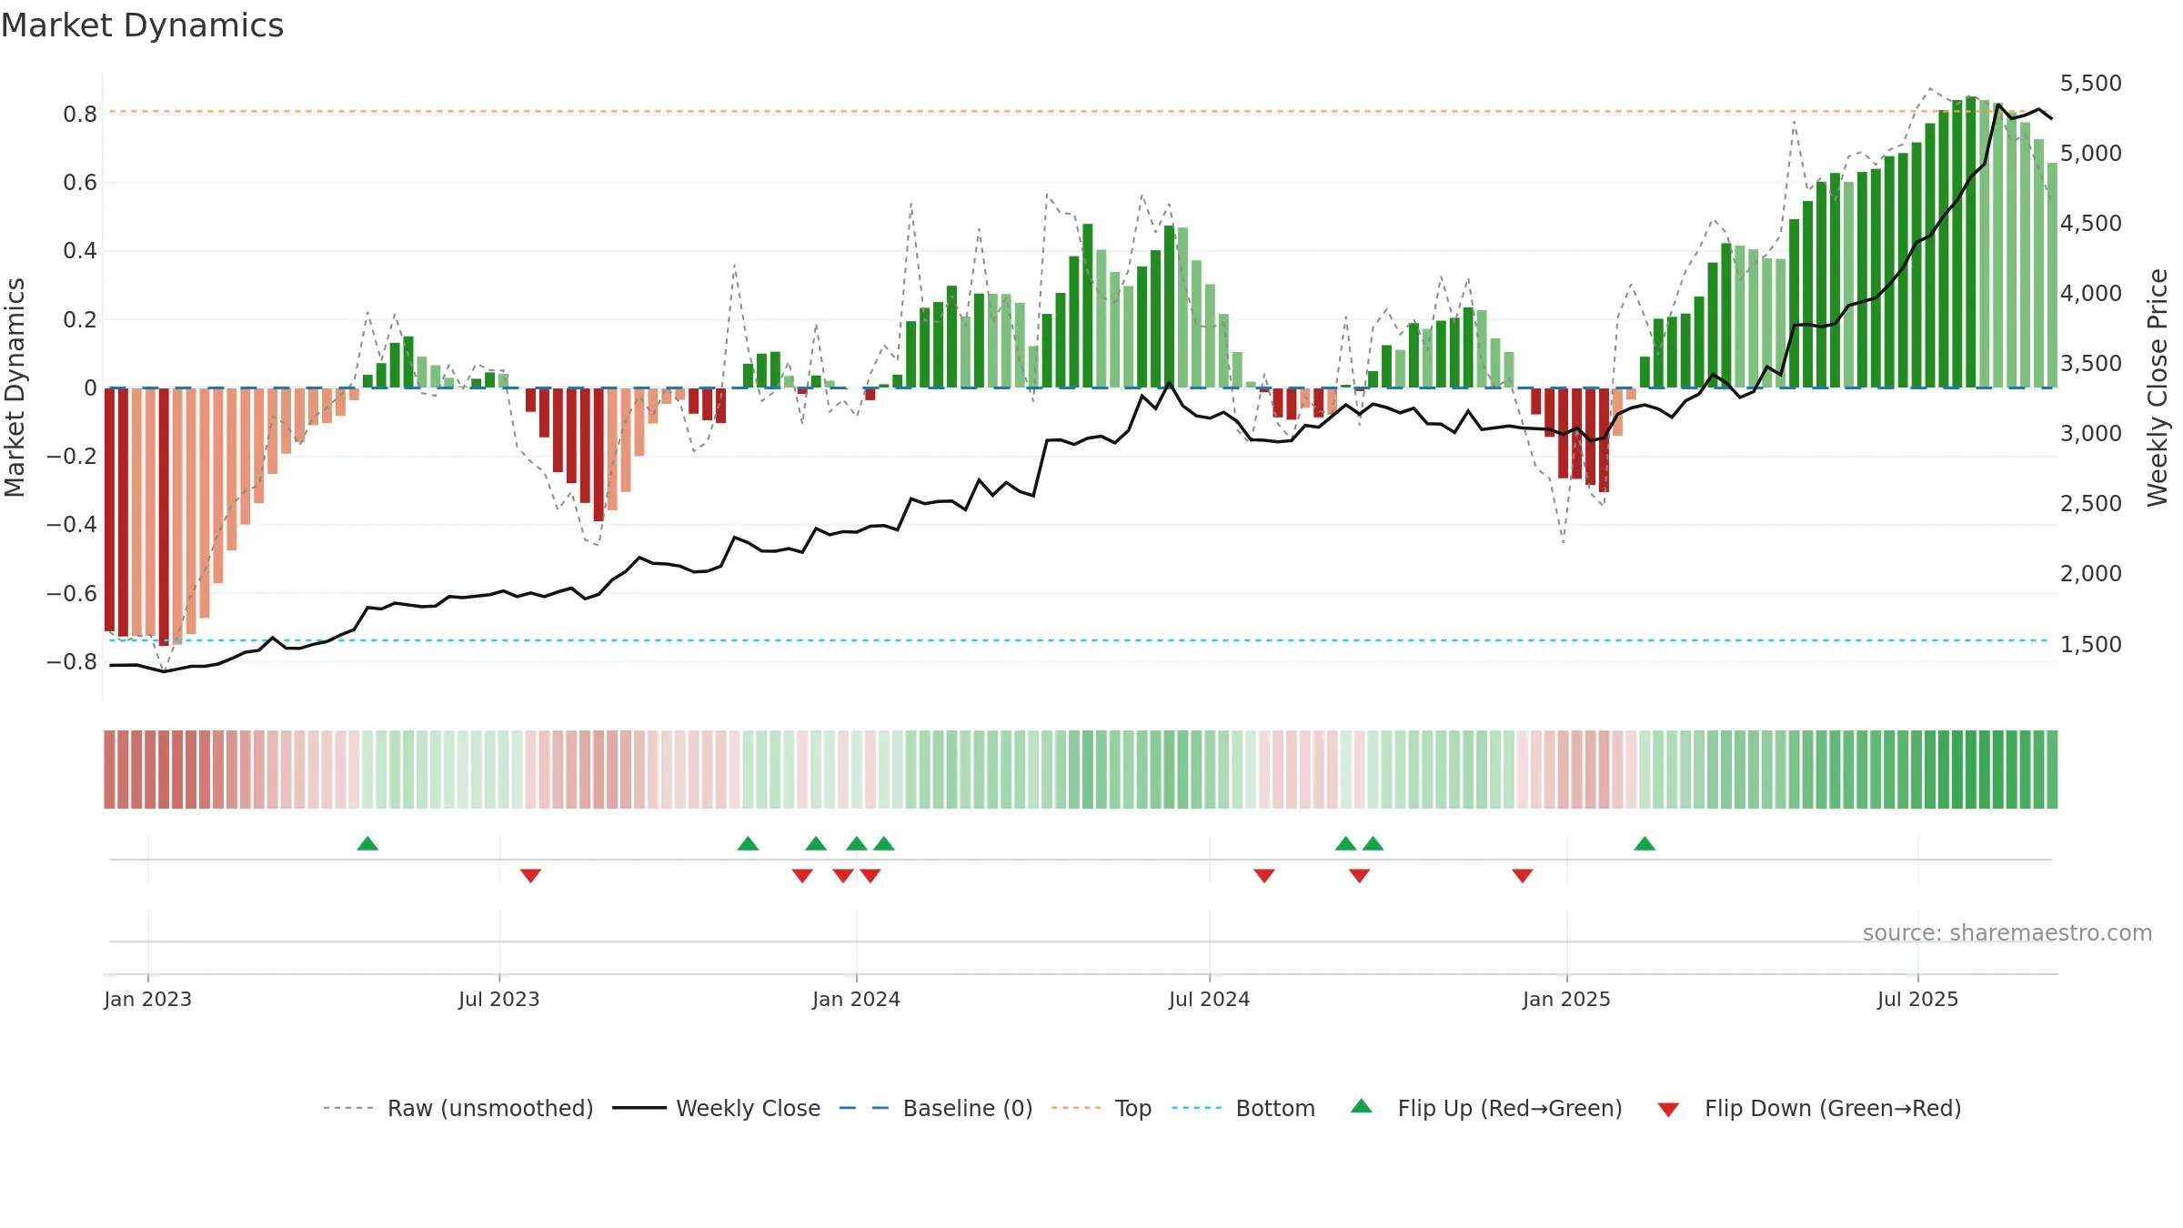The image size is (2183, 1228).
Task: Toggle the Top legend entry
Action: coord(1133,1108)
